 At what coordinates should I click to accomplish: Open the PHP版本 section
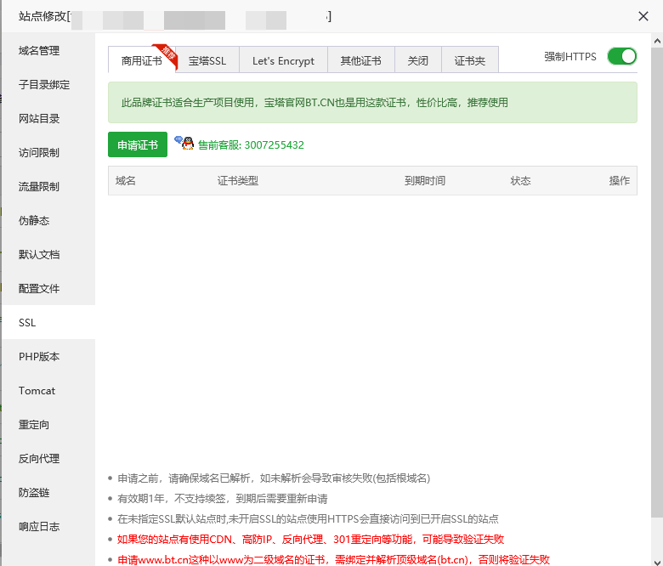39,357
